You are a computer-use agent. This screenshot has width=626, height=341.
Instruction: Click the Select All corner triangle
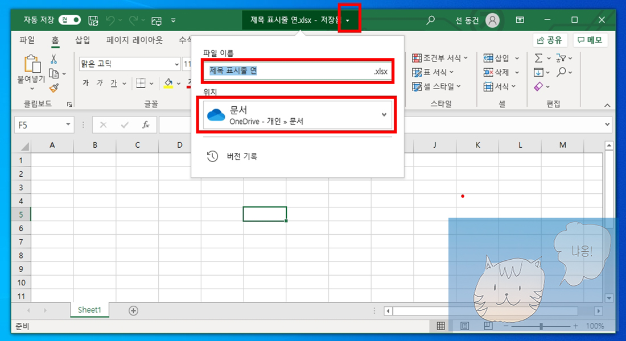click(x=24, y=146)
